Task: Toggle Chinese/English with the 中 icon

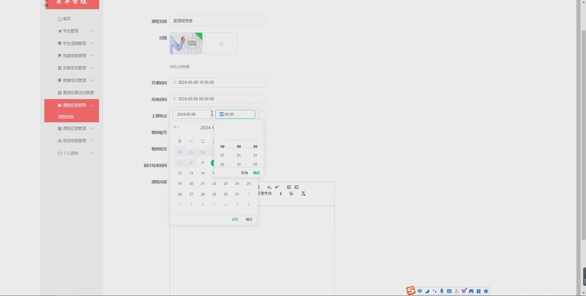Action: [419, 291]
